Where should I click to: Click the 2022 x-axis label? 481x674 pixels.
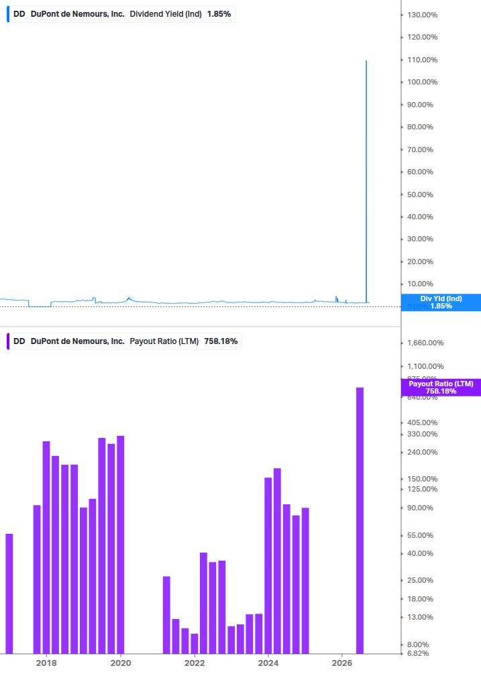(195, 663)
